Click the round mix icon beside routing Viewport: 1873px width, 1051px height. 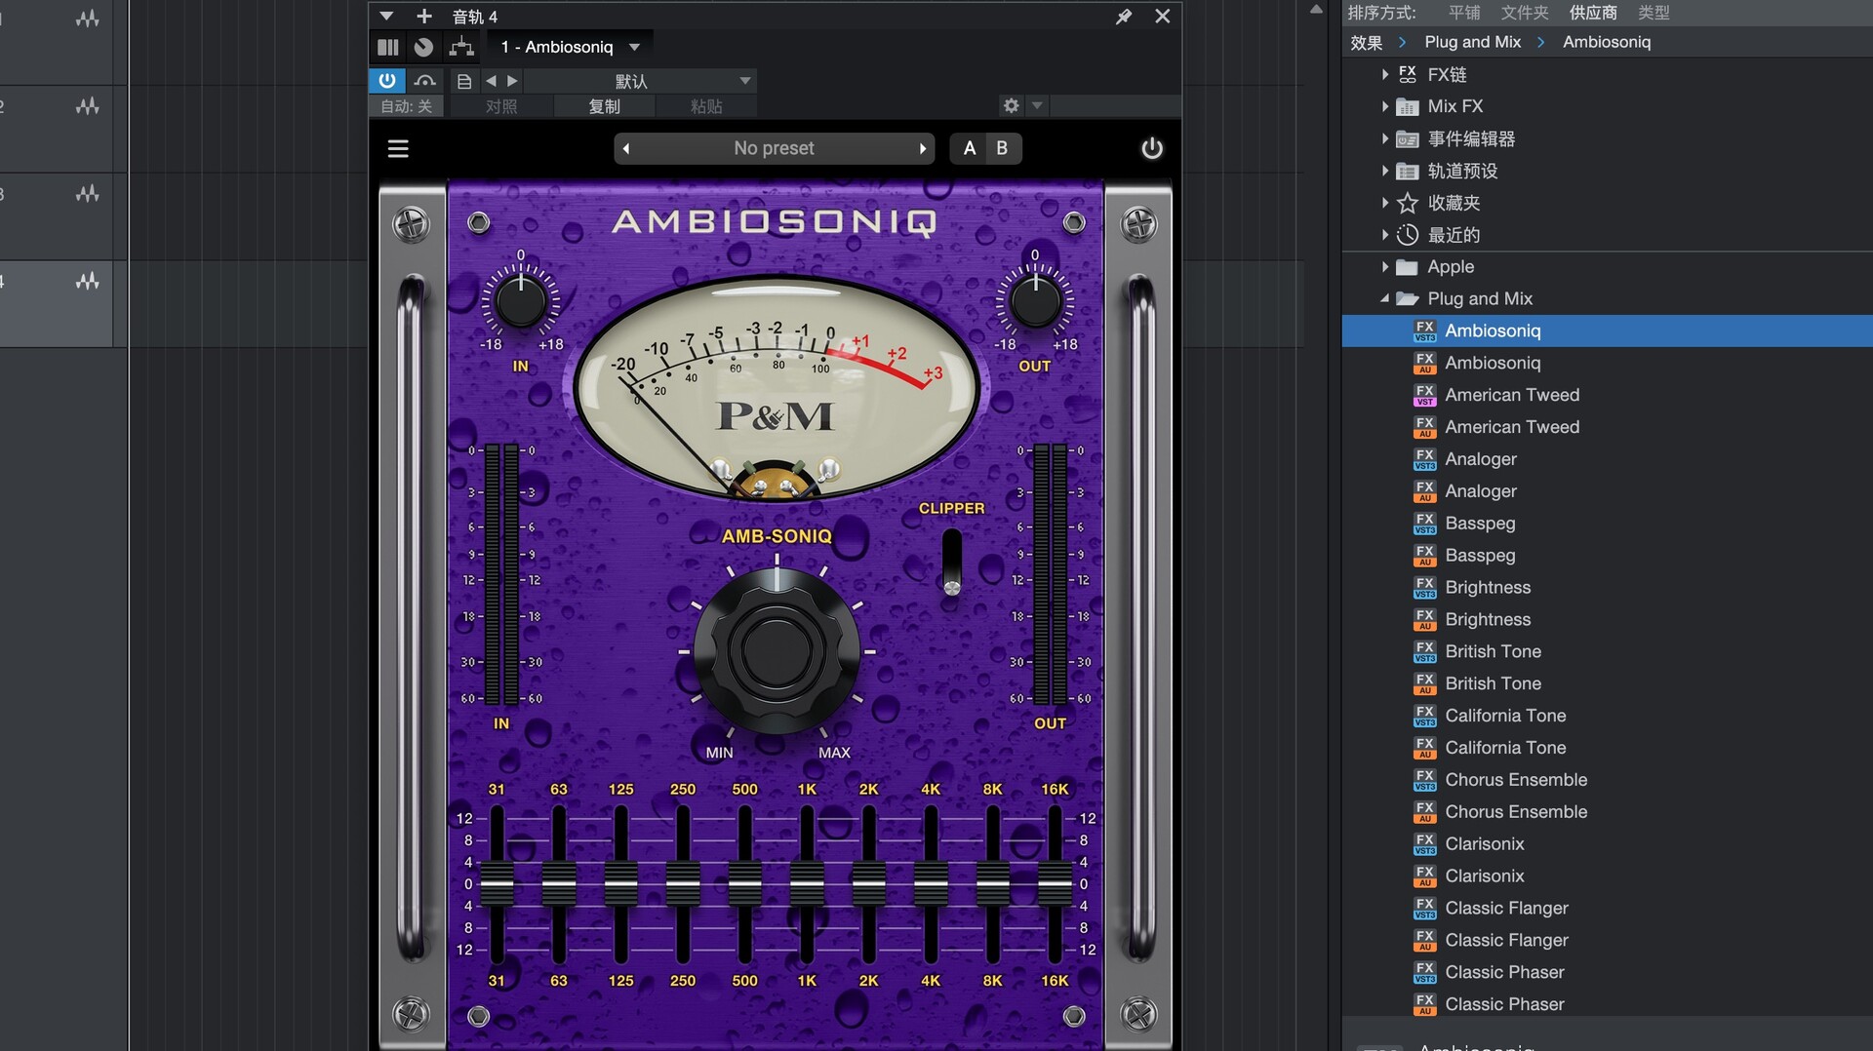[x=423, y=47]
